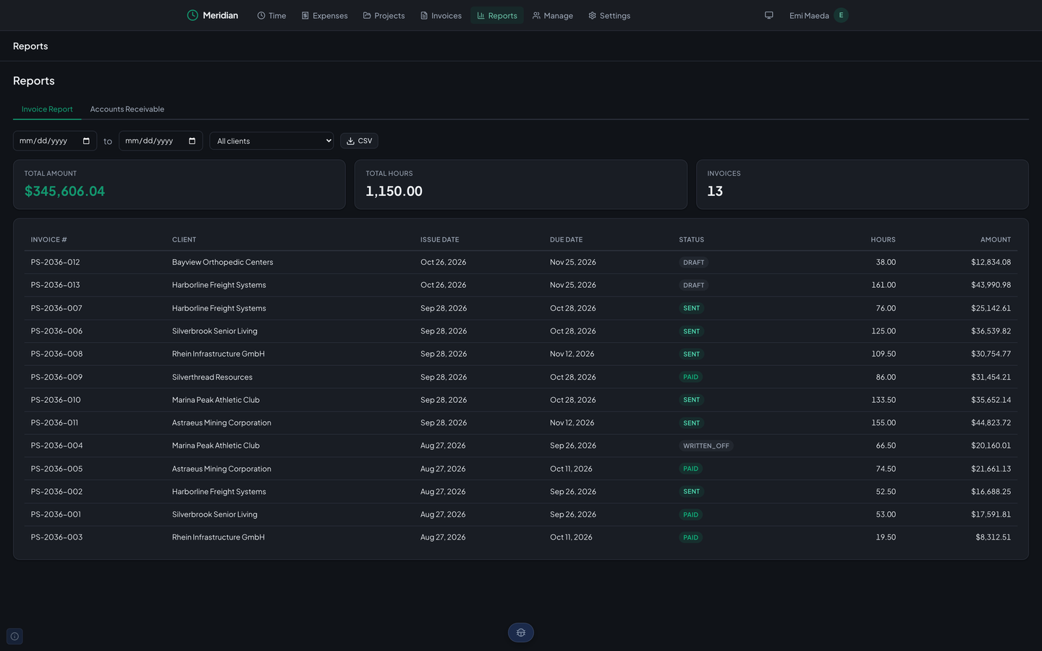Viewport: 1042px width, 651px height.
Task: Click the total hours value 1,150.00
Action: tap(394, 191)
